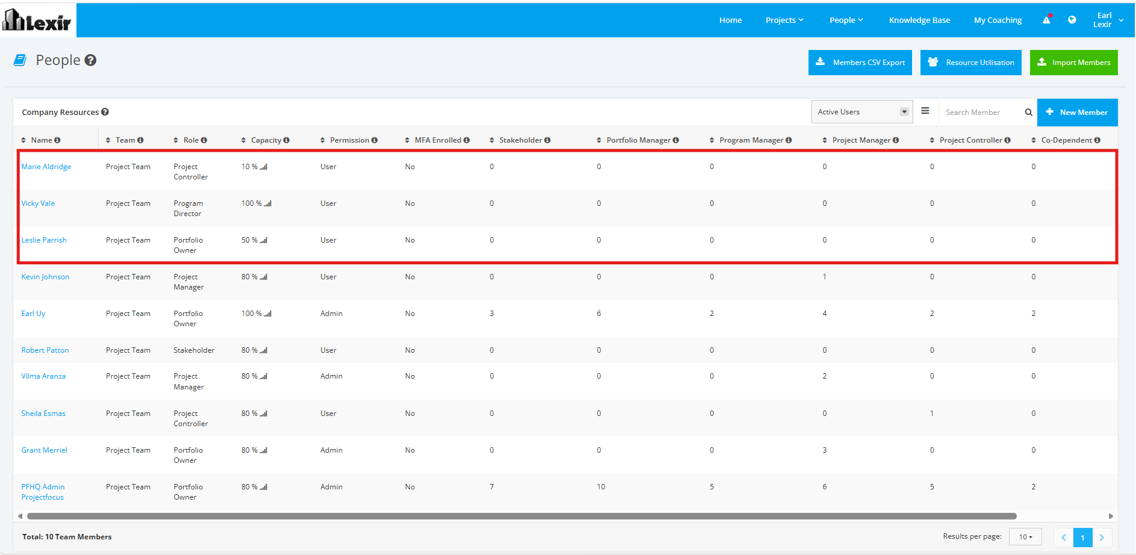Focus the Search Member field
This screenshot has width=1136, height=555.
(x=982, y=113)
